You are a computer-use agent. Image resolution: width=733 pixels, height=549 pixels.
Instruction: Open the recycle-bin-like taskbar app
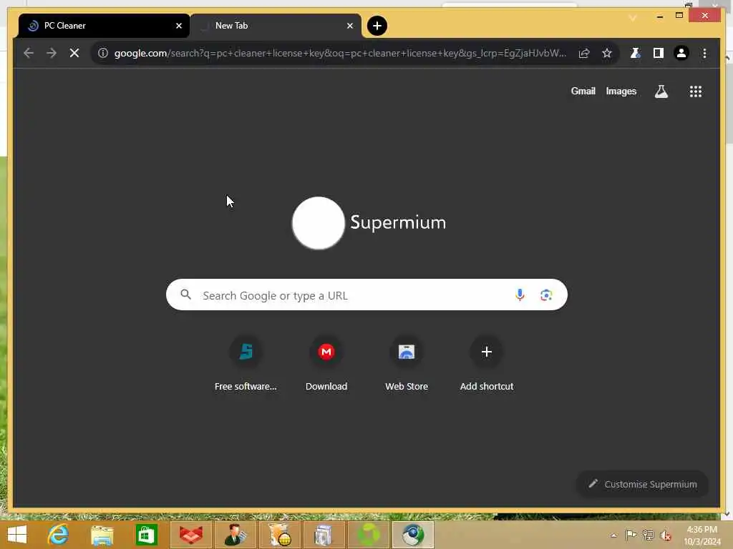pos(324,535)
